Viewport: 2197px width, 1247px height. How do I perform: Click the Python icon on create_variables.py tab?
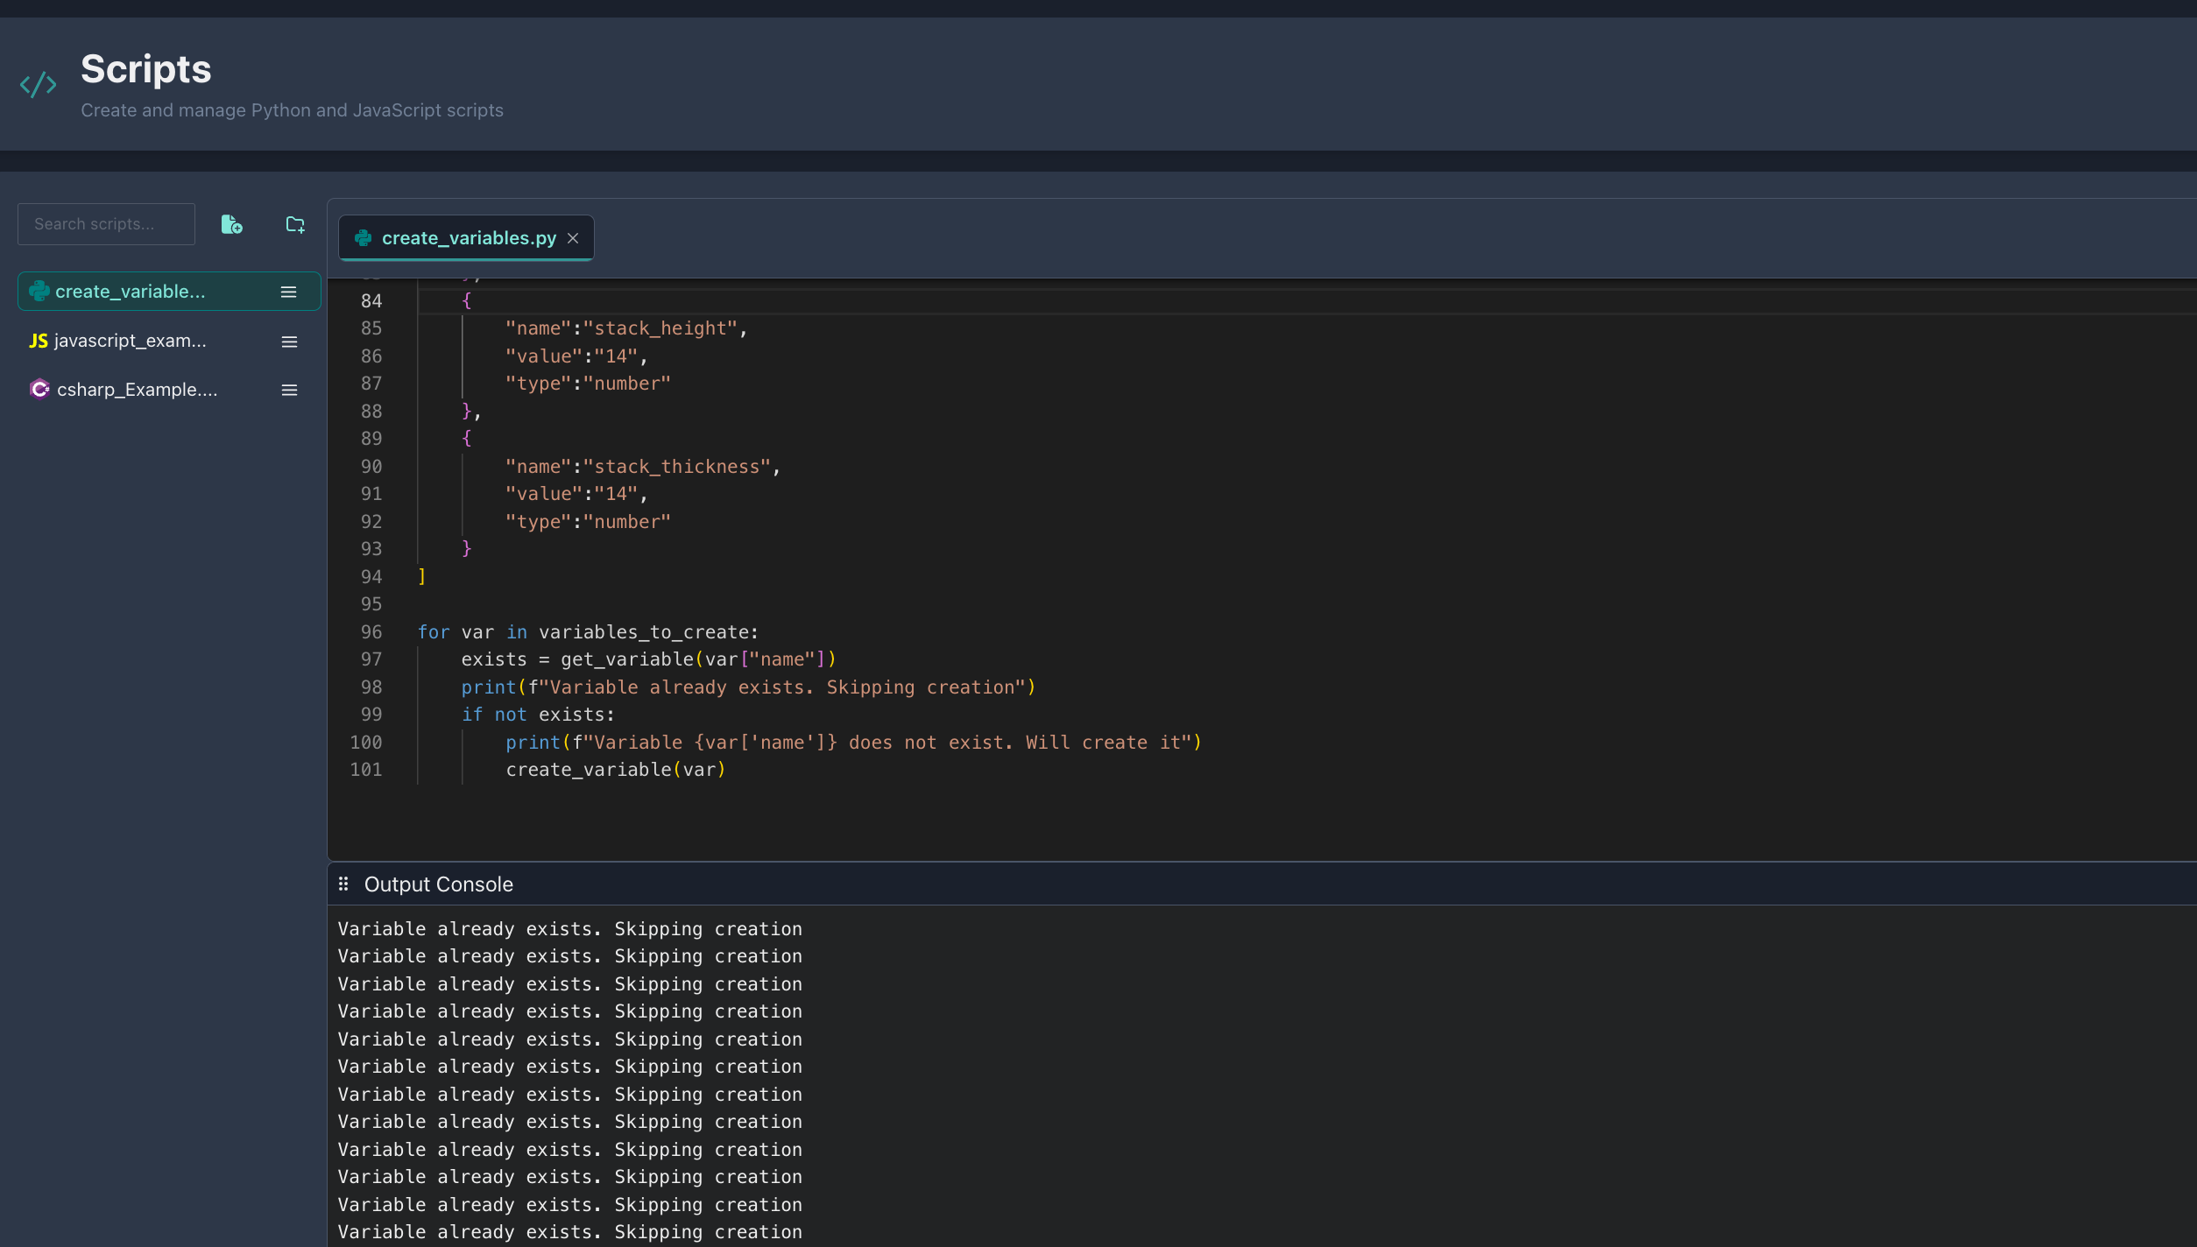click(x=363, y=238)
